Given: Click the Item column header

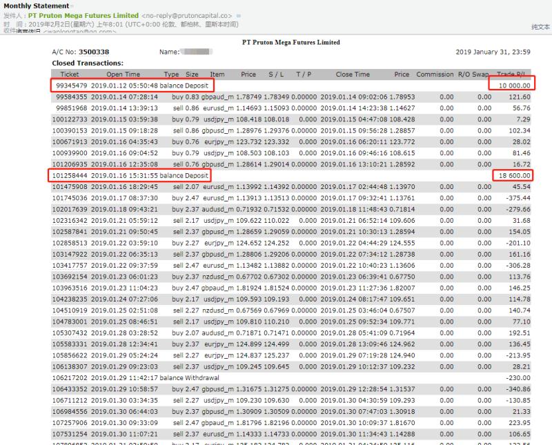Looking at the screenshot, I should (217, 75).
